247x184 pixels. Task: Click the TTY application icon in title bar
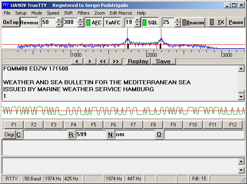[5, 5]
